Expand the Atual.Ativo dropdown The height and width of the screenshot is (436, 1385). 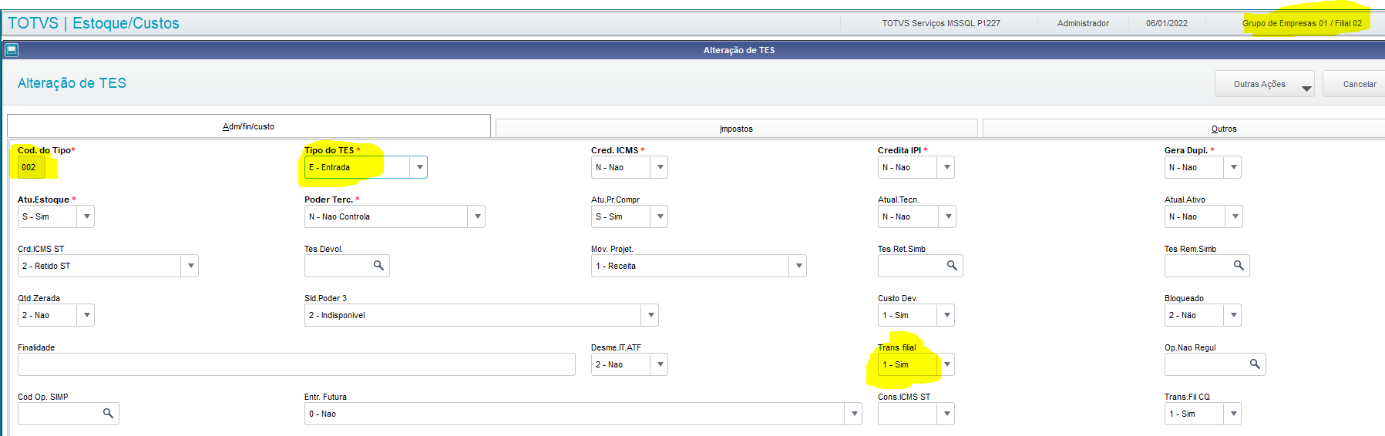(1234, 216)
